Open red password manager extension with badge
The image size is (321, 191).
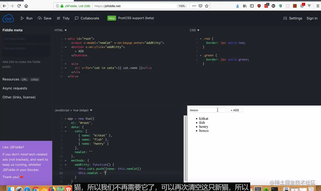266,5
